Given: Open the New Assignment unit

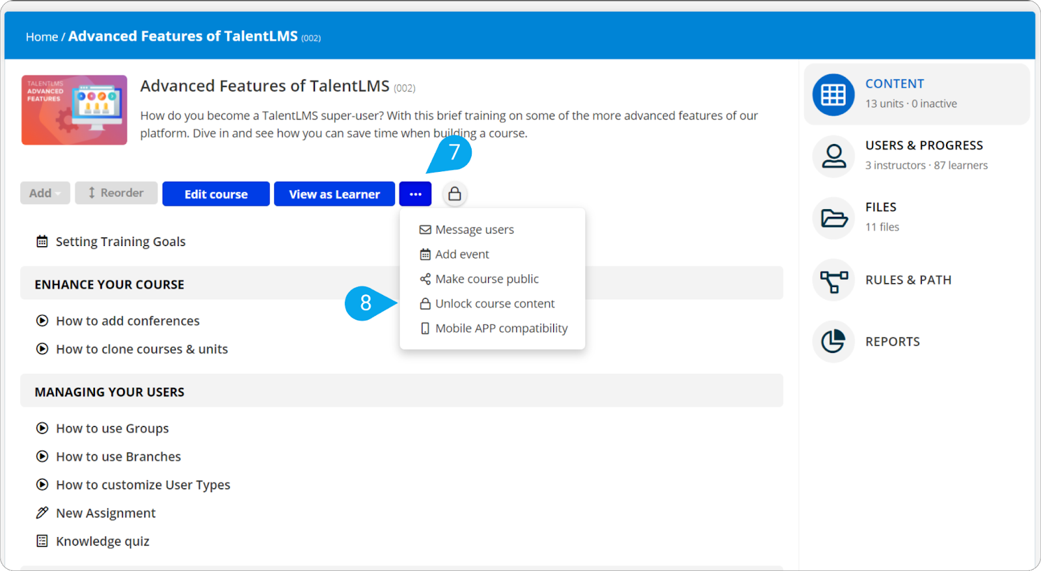Looking at the screenshot, I should point(105,514).
